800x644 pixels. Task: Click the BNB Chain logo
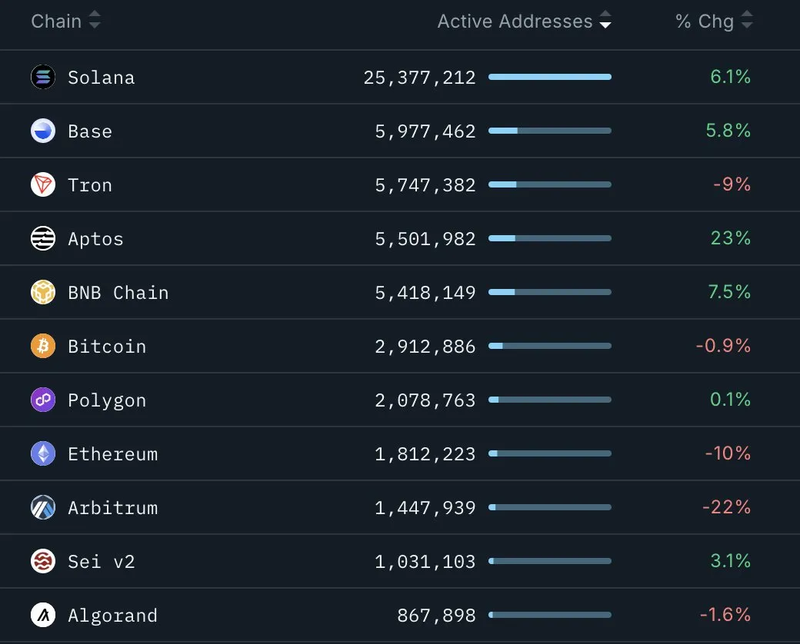point(43,292)
